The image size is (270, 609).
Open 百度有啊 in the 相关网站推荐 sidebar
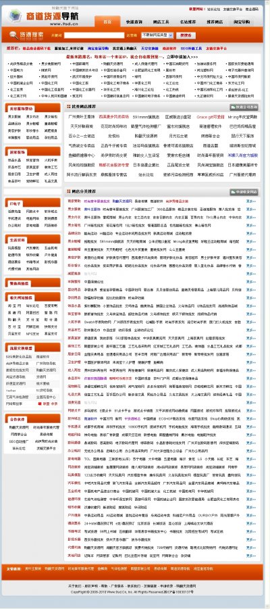[x=51, y=306]
